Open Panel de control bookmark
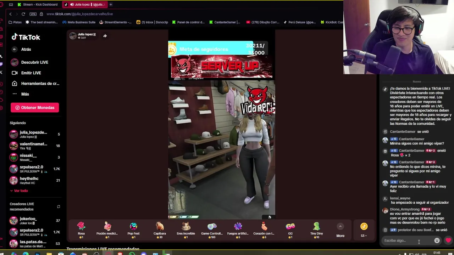Screen dimensions: 454x255 [x=188, y=22]
